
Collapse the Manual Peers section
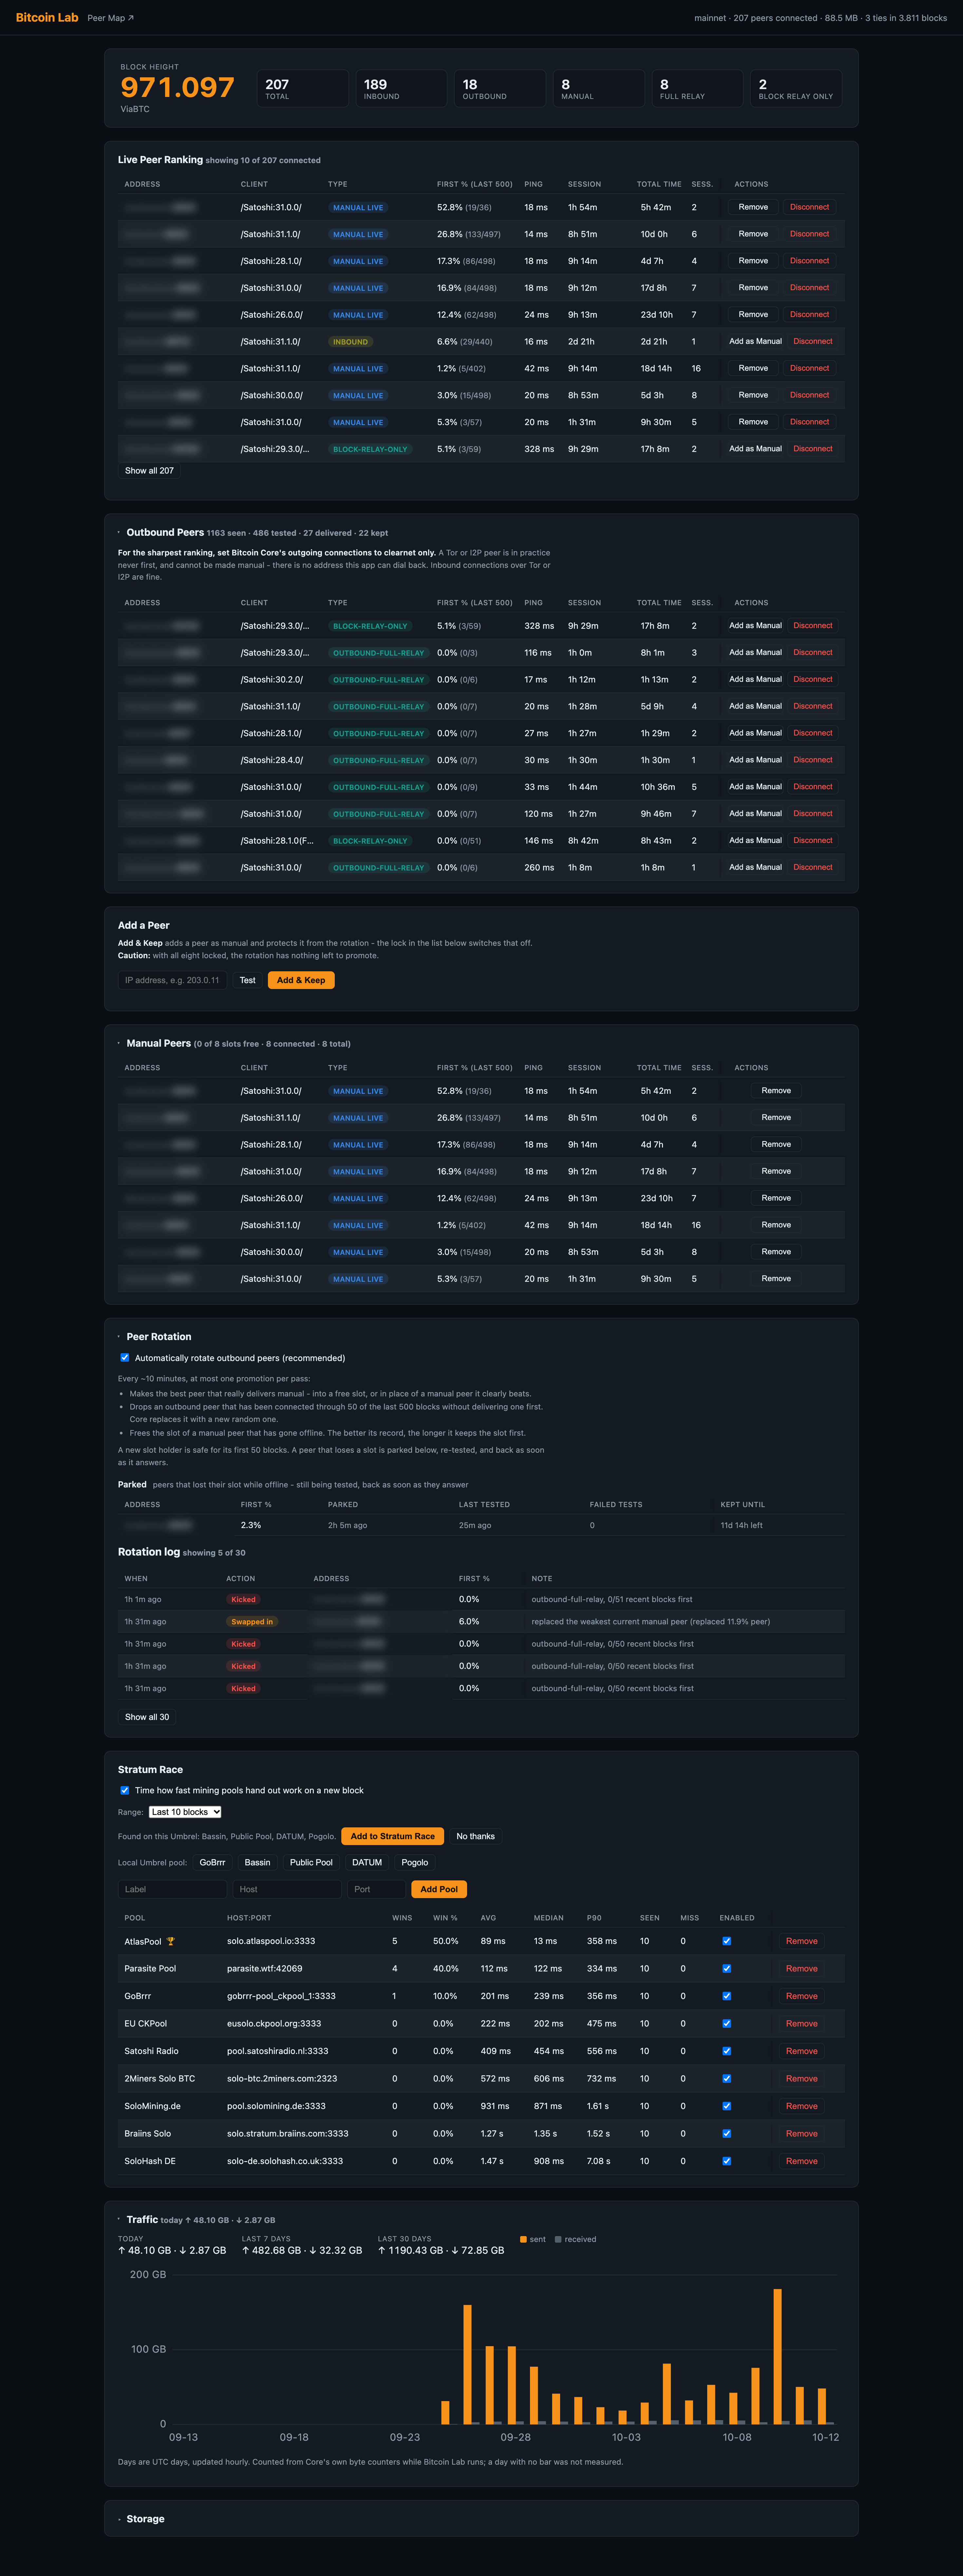(x=119, y=1043)
